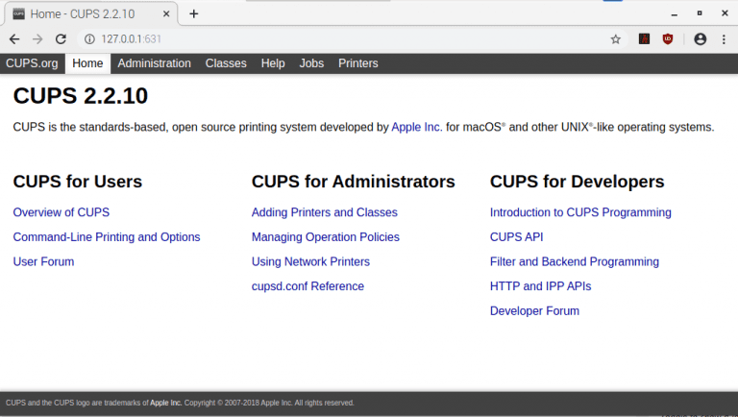Reload the CUPS page
This screenshot has height=417, width=738.
coord(61,39)
